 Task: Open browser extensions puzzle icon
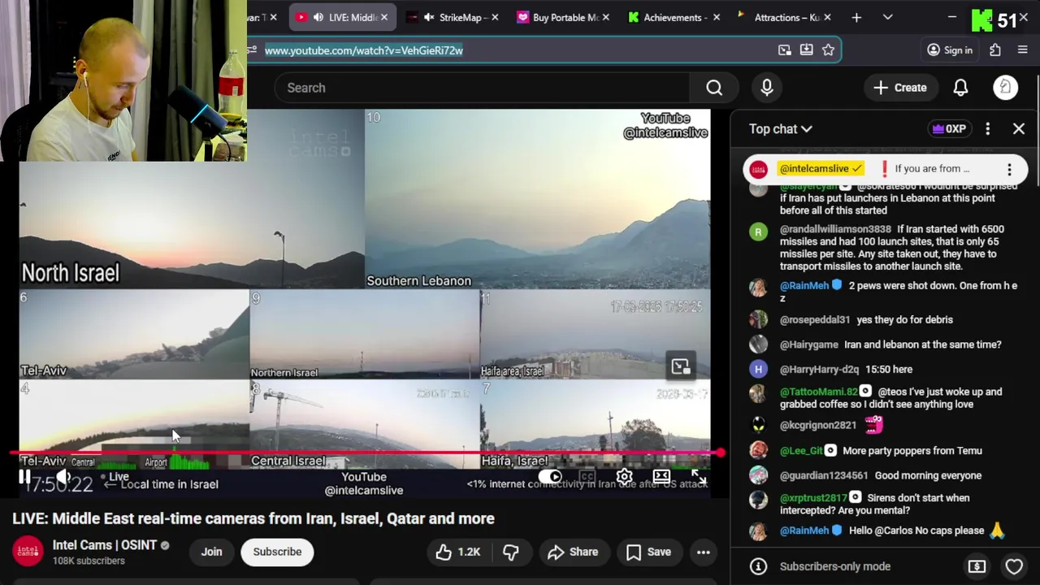pyautogui.click(x=995, y=50)
